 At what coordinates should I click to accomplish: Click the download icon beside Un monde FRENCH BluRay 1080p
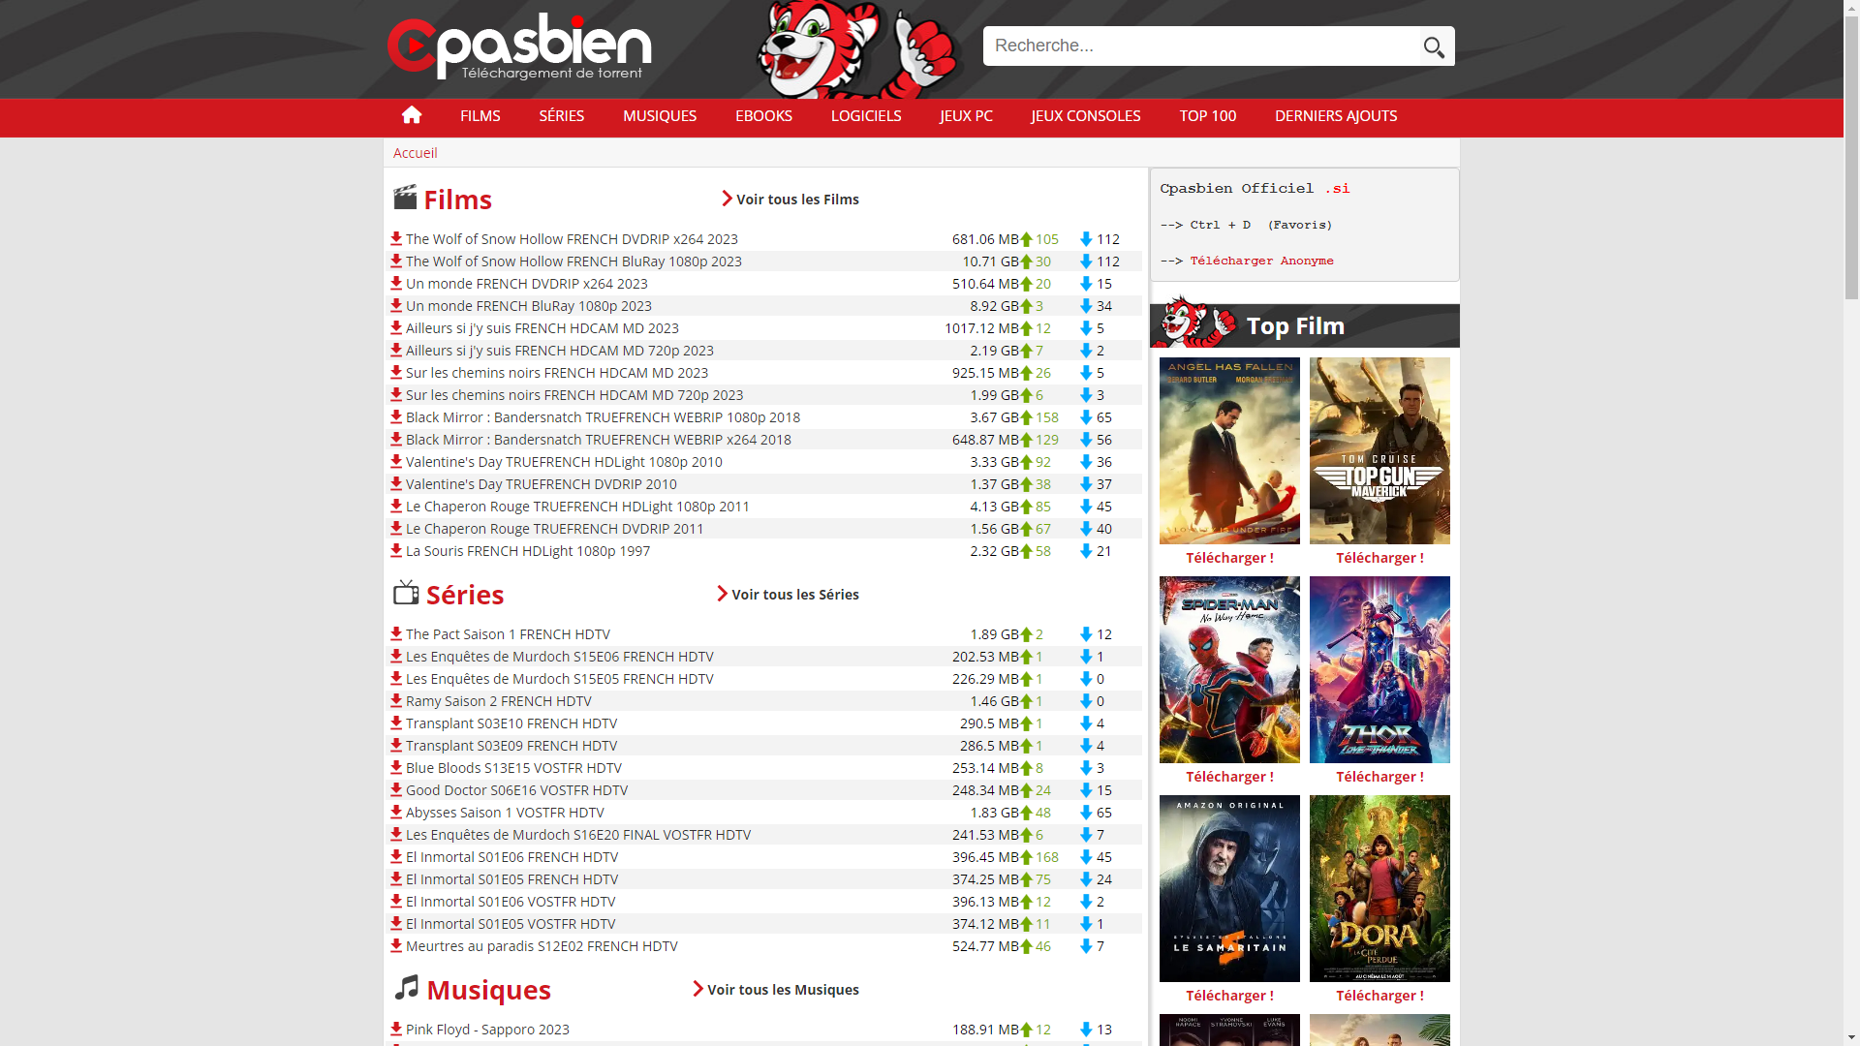pos(396,305)
